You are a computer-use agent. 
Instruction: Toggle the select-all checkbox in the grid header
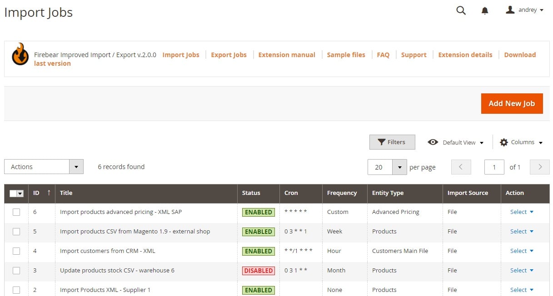16,193
